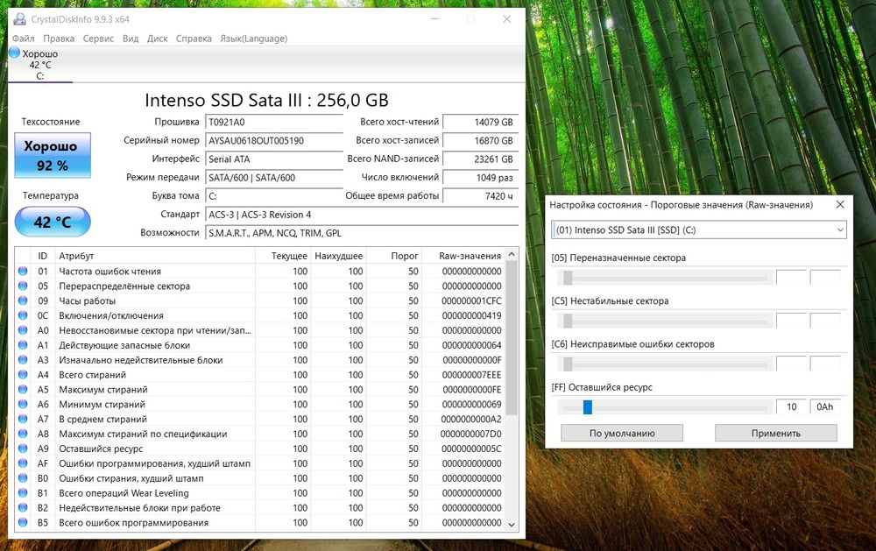Click the [FF] Оставшийся ресурс slider handle
876x551 pixels.
[587, 406]
